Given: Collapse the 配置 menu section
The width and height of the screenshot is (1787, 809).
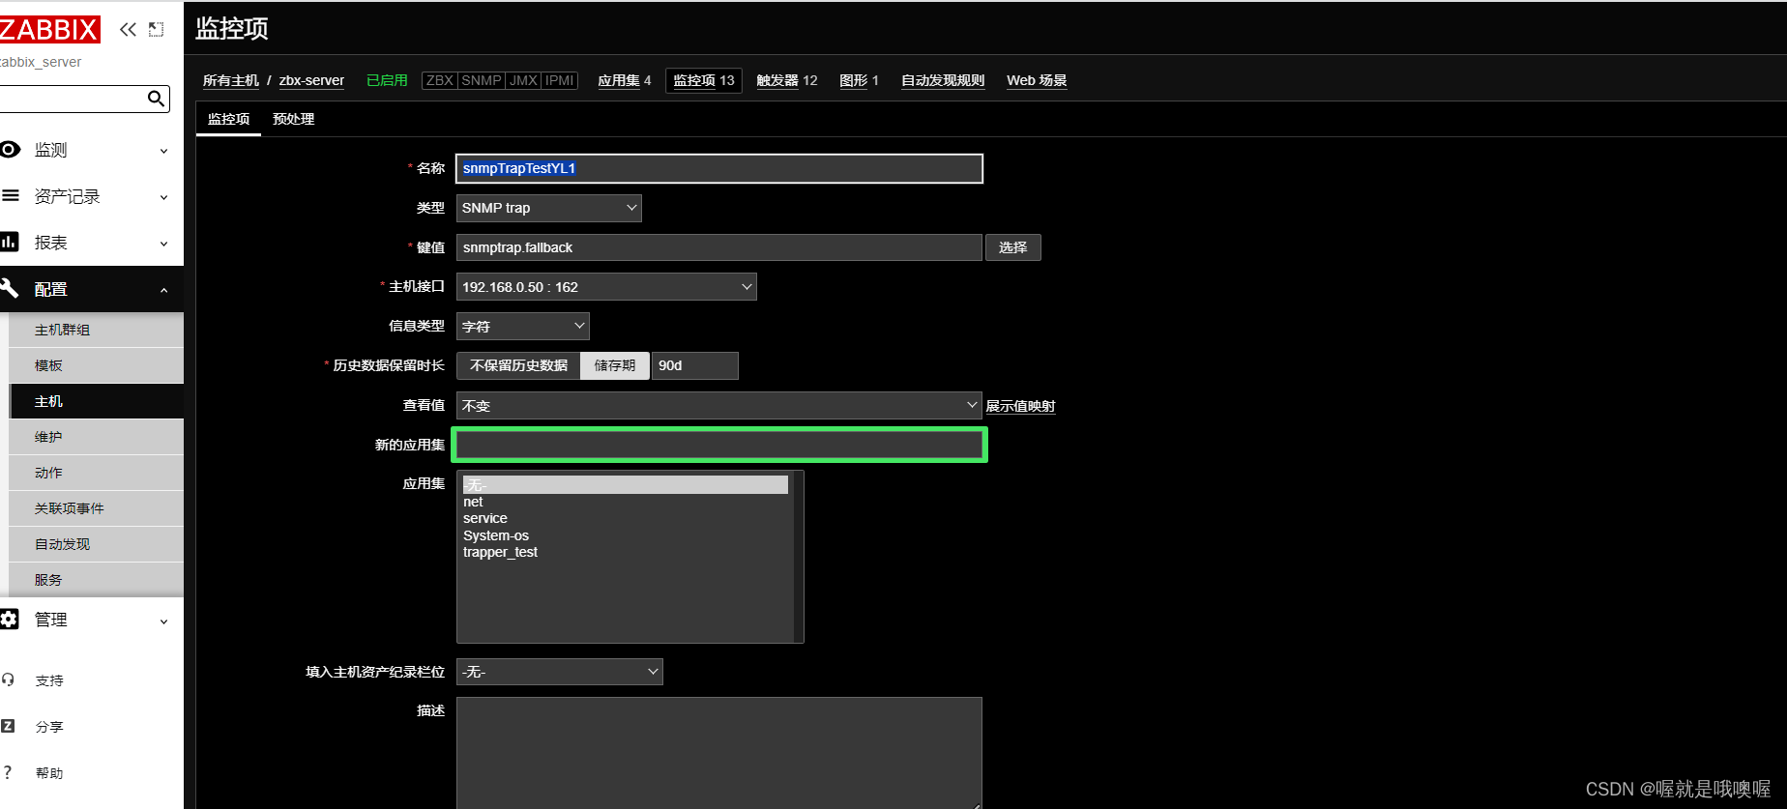Looking at the screenshot, I should [x=92, y=289].
